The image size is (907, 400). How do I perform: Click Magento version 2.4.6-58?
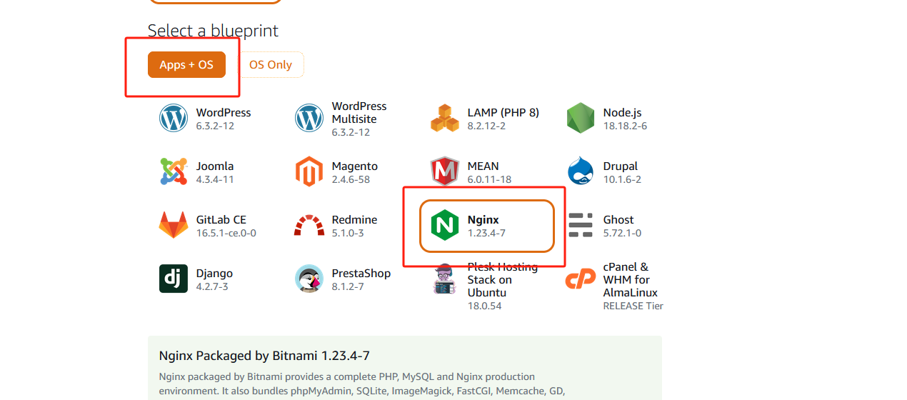351,179
